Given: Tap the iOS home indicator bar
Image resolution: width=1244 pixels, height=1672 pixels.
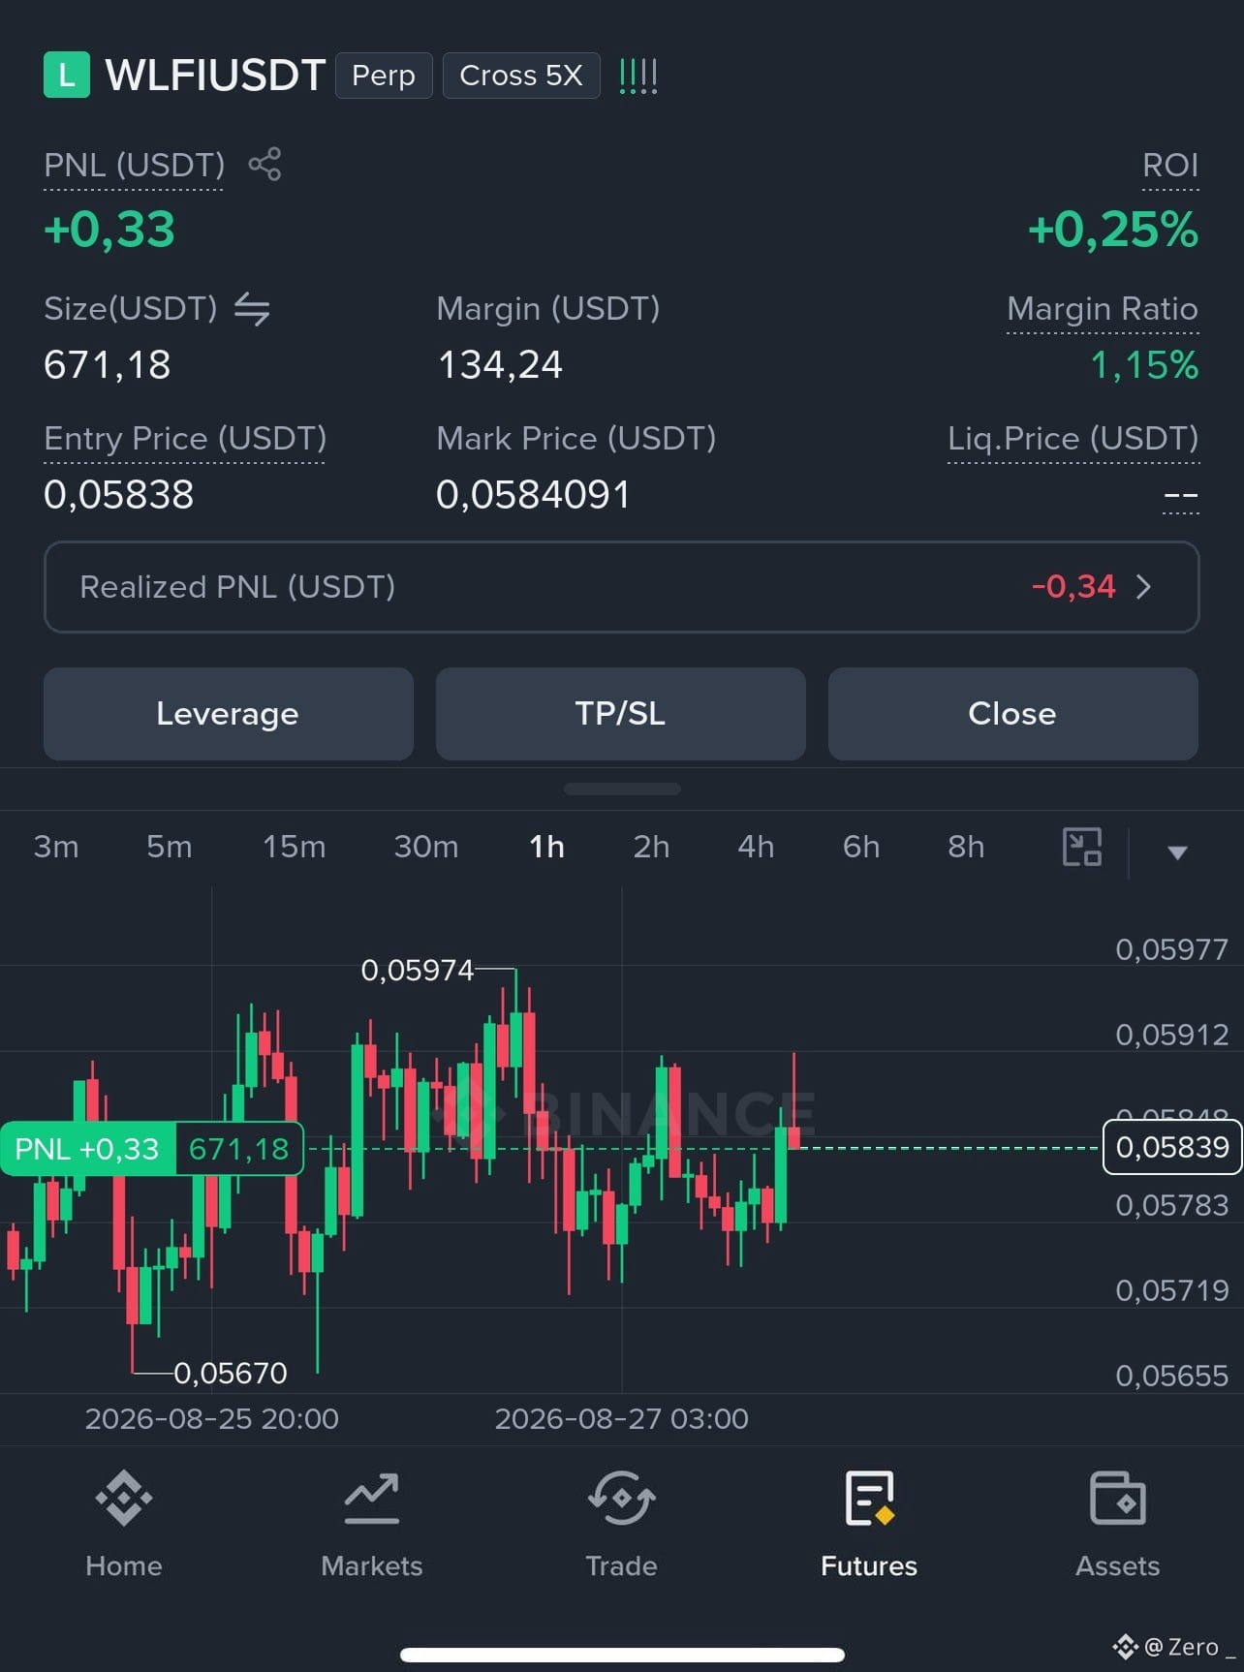Looking at the screenshot, I should tap(622, 1655).
